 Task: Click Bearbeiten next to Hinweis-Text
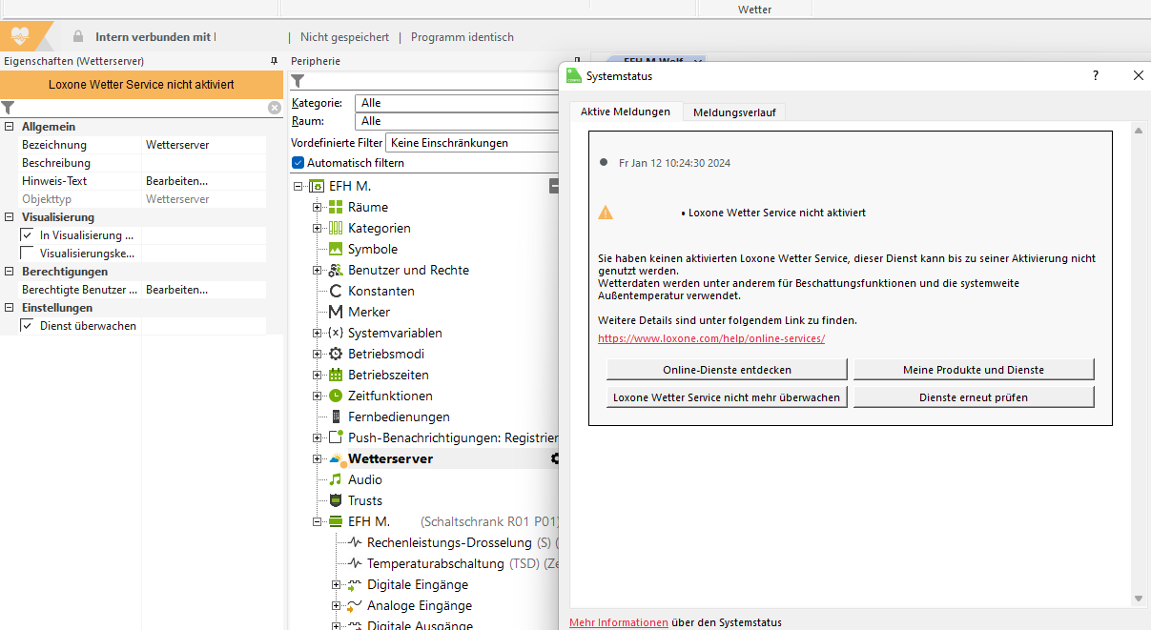point(176,181)
